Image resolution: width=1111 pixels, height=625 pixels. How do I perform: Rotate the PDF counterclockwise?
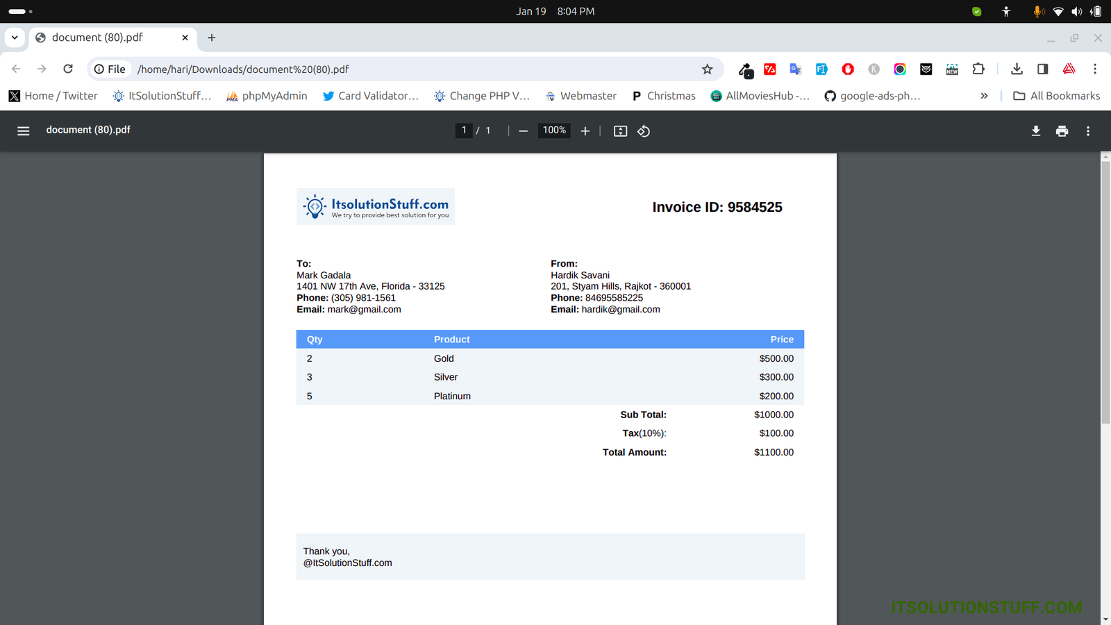click(x=644, y=131)
